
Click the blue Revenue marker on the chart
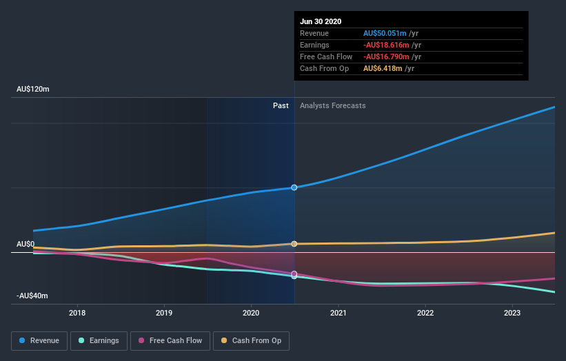294,187
